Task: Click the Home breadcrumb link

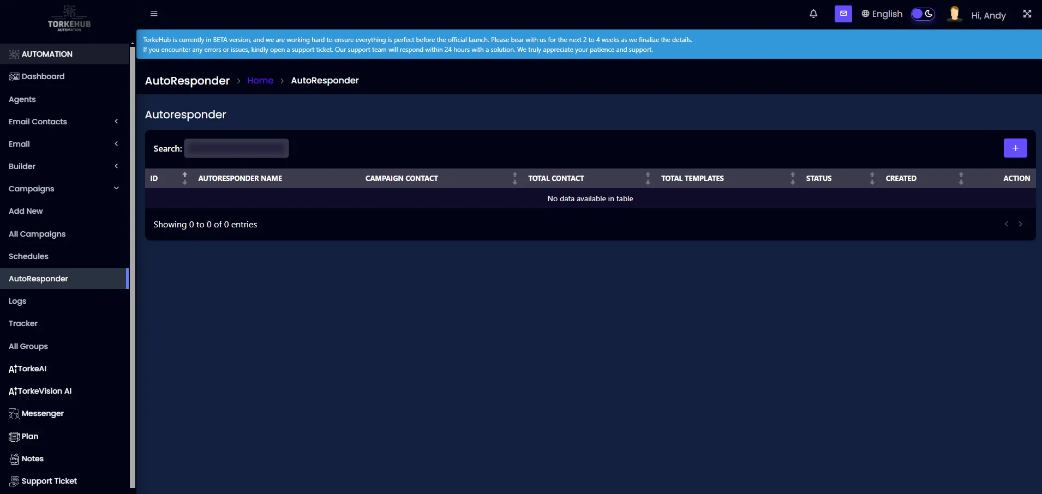Action: 260,80
